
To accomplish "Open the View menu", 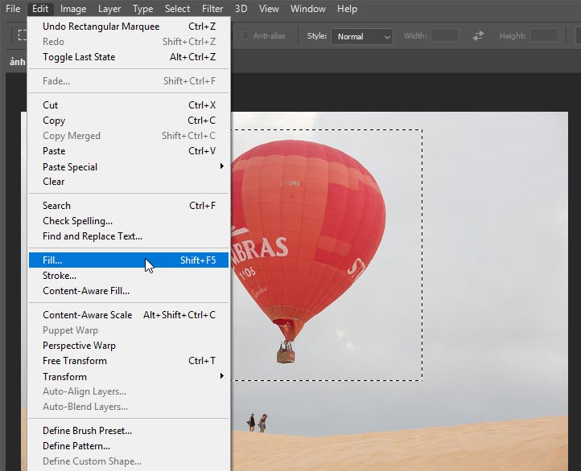I will [x=269, y=9].
